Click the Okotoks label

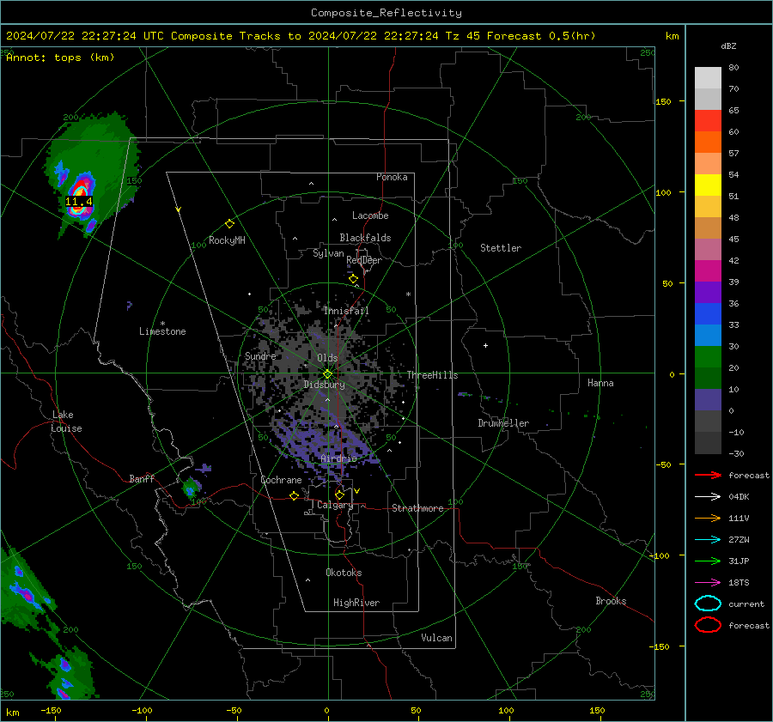[344, 573]
